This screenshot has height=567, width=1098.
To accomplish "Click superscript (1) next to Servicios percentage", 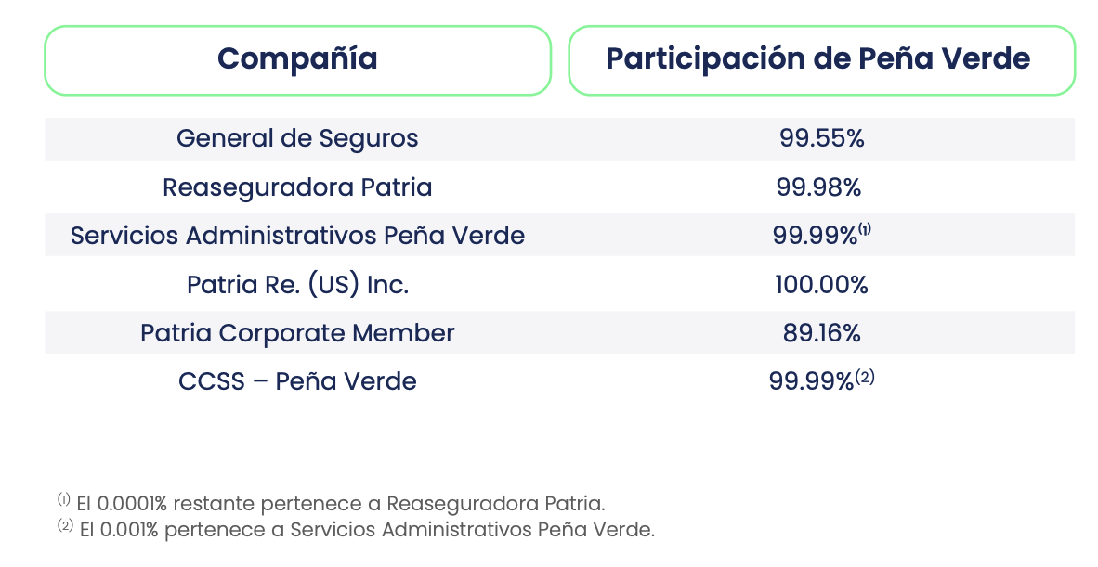I will 864,230.
